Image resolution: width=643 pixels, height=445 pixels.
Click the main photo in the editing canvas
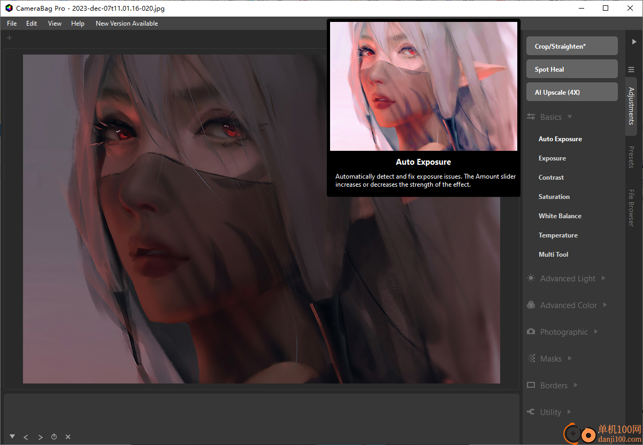[x=262, y=219]
